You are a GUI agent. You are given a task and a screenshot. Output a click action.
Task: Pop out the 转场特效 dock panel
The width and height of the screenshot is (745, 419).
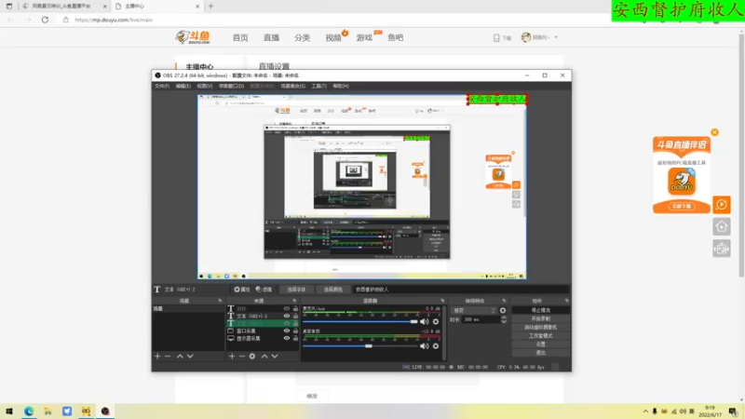(504, 301)
